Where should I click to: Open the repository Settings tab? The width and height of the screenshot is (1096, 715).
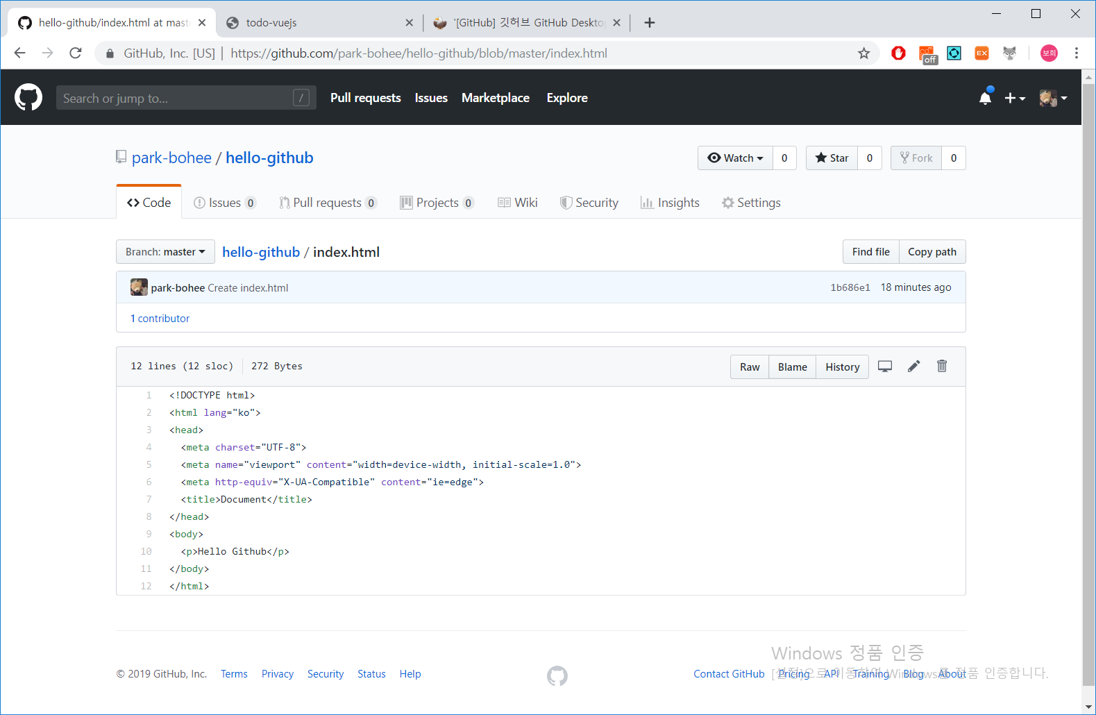(x=751, y=203)
